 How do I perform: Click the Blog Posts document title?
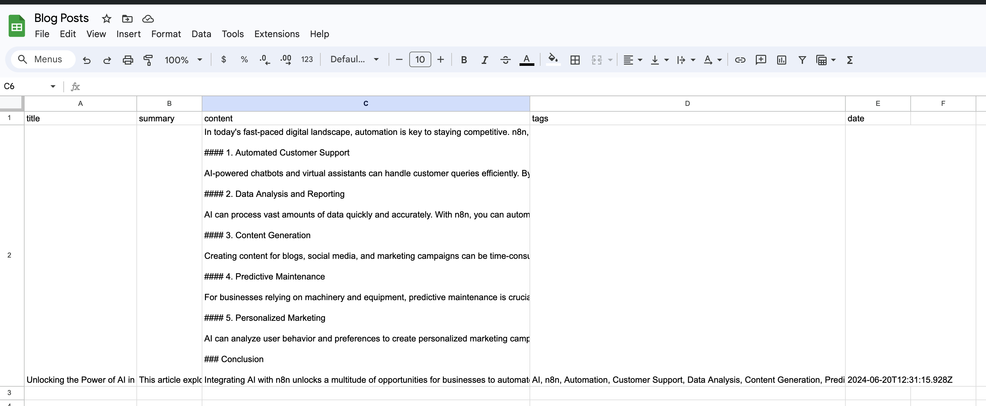pos(62,18)
